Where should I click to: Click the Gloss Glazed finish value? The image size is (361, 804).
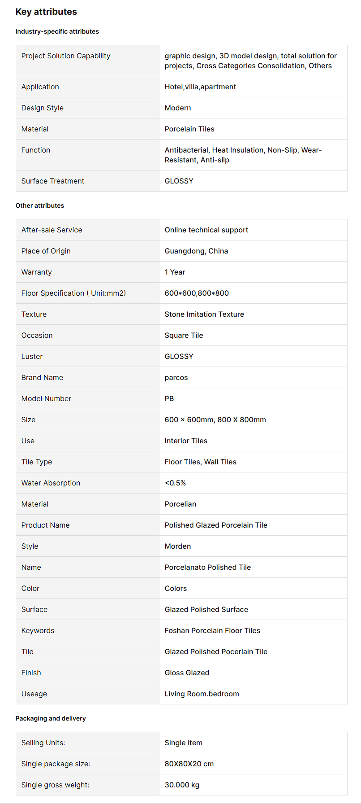(x=187, y=673)
